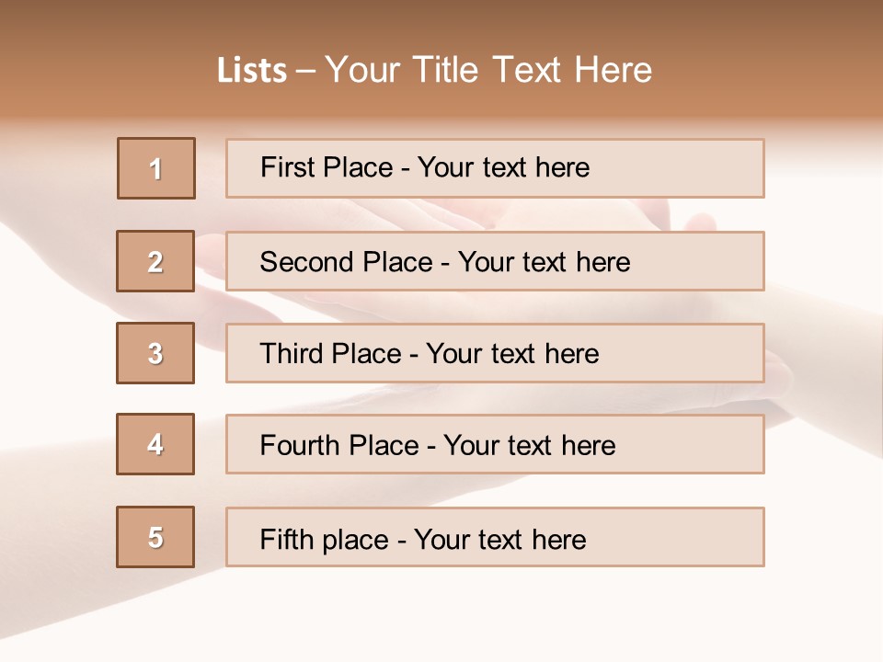Screen dimensions: 883x662
Task: Select the number 4 square
Action: point(155,444)
